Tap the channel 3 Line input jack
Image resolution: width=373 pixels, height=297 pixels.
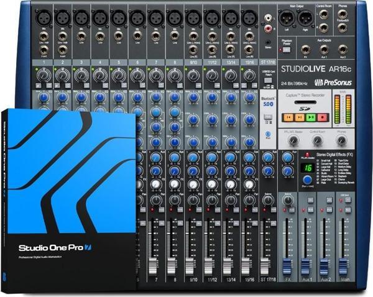[81, 37]
